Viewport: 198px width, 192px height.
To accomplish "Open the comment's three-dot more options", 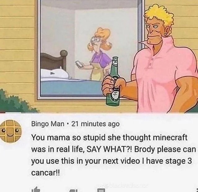I will click(x=197, y=190).
